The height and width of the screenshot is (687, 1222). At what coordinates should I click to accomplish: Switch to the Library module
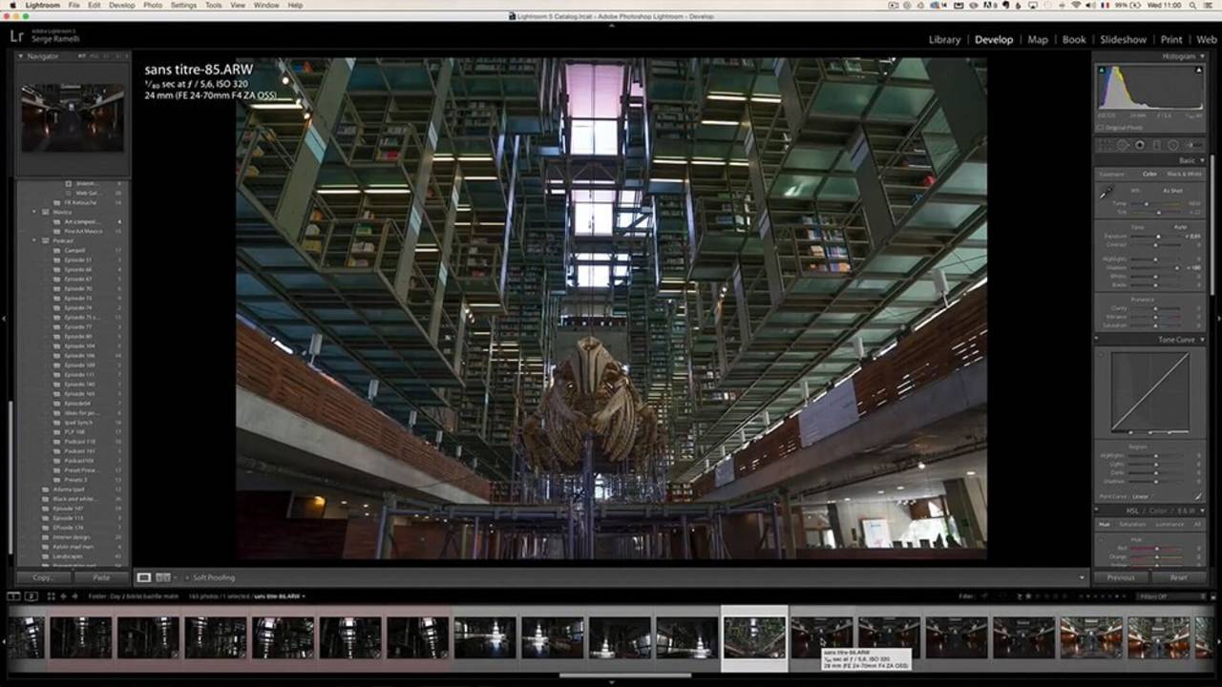(x=944, y=39)
